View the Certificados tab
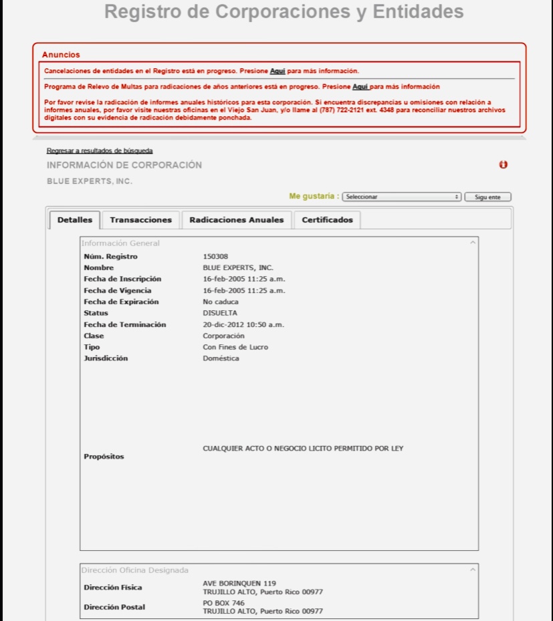553x621 pixels. 327,220
